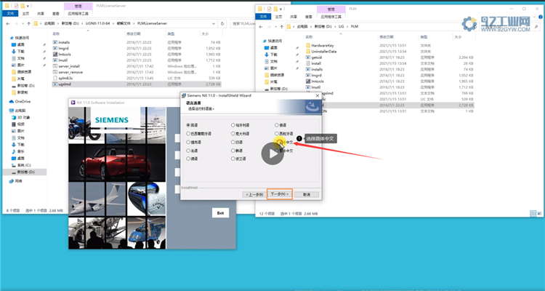Select 韩语 language option

(233, 151)
